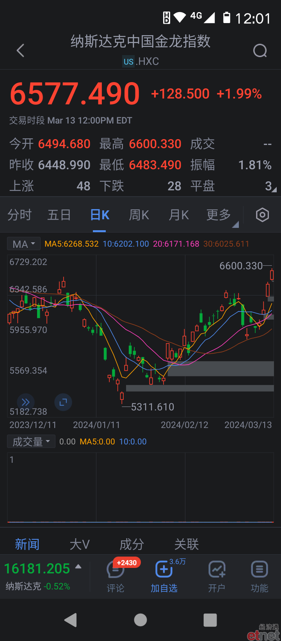Tap the MA10 value 6202.100
Screen dimensions: 281x641
click(x=126, y=244)
